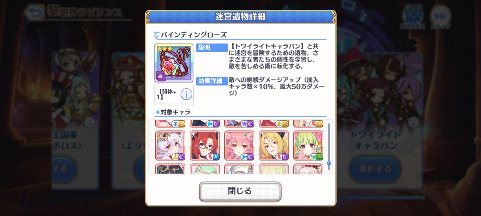The image size is (481, 216).
Task: Select the white-haired character portrait
Action: [x=170, y=145]
